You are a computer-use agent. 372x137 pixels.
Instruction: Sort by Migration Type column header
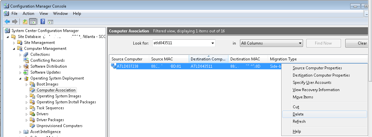[x=318, y=59]
